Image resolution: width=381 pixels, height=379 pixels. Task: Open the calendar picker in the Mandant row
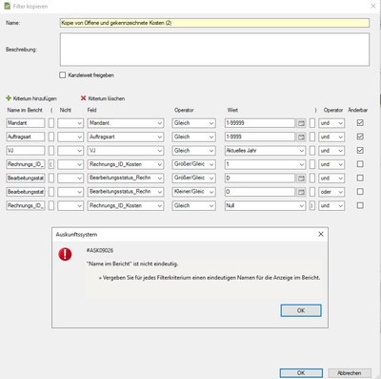[x=301, y=123]
